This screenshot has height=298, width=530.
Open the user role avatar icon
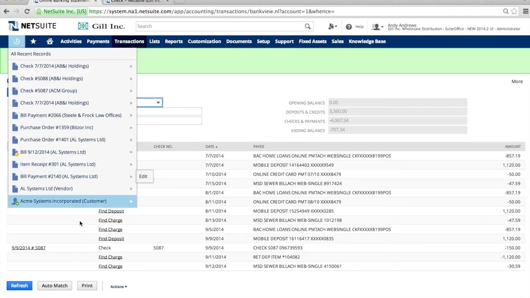(377, 27)
